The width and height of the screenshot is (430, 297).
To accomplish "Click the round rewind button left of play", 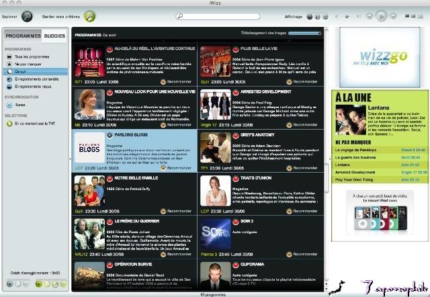I will tap(370, 16).
